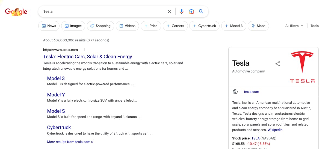The width and height of the screenshot is (334, 149).
Task: Open the Tools menu
Action: point(315,26)
